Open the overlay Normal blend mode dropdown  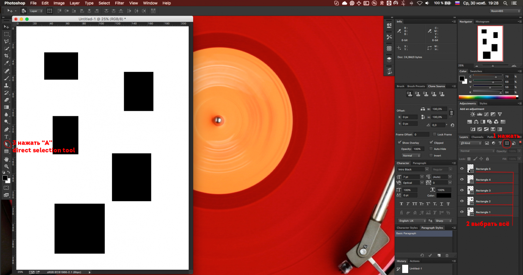(x=411, y=155)
